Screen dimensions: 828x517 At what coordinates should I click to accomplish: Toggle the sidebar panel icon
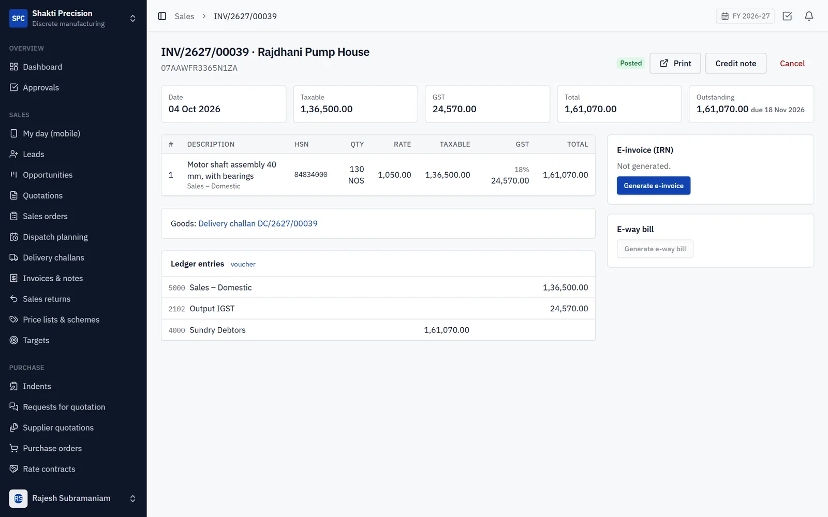162,16
